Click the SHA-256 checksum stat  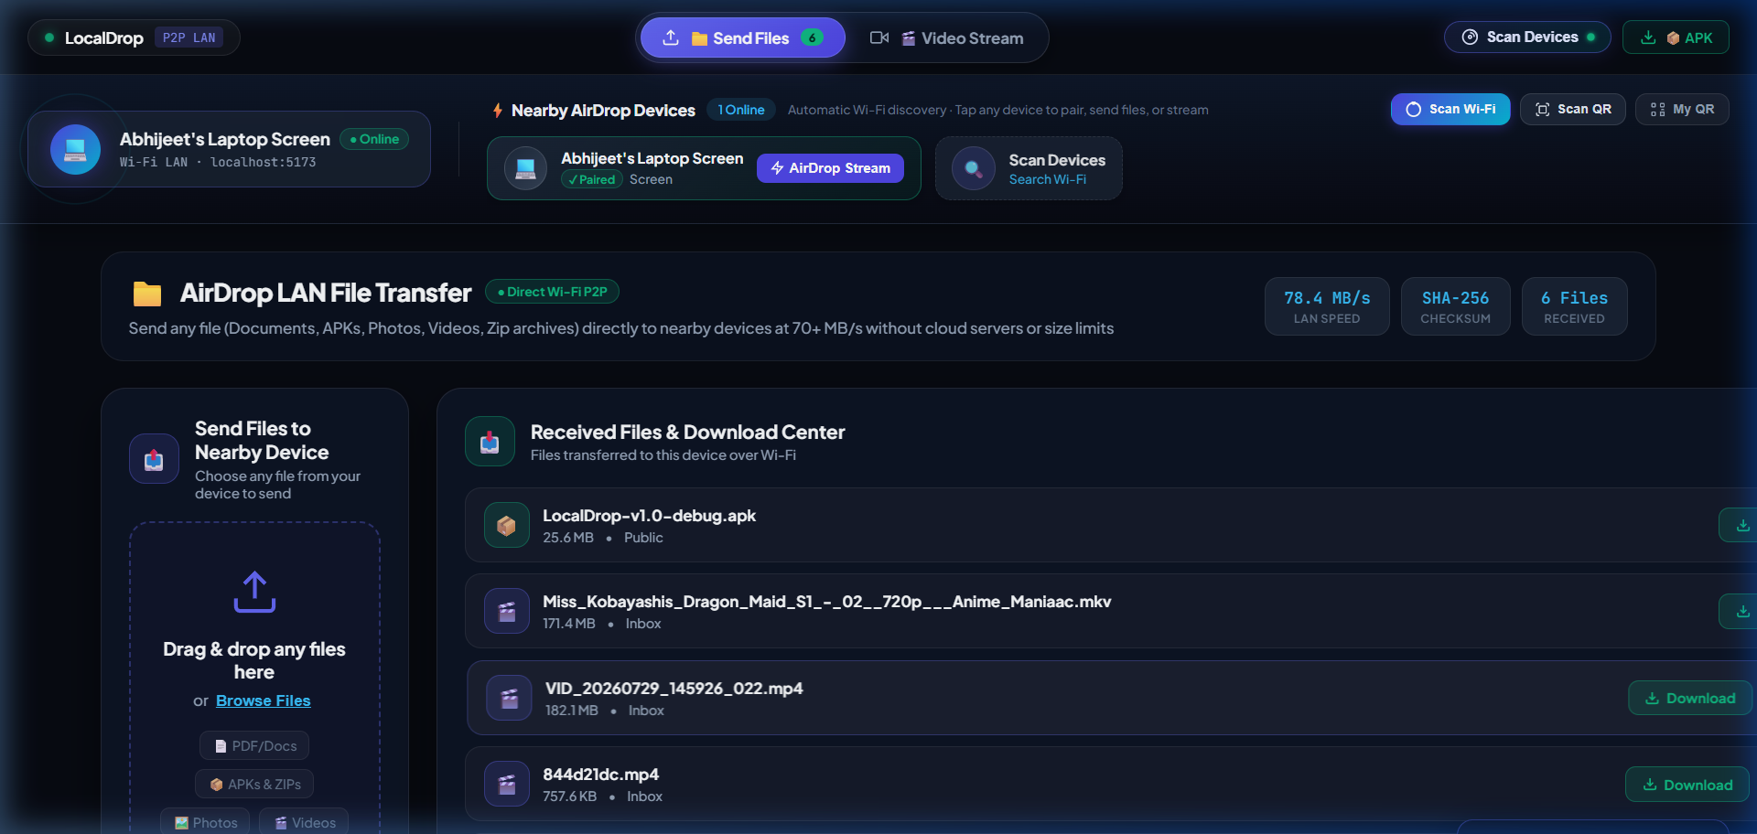[1455, 306]
